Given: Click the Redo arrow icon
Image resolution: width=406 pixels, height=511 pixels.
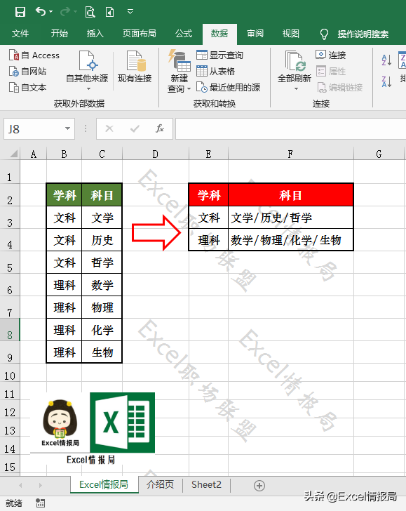Looking at the screenshot, I should pyautogui.click(x=65, y=12).
